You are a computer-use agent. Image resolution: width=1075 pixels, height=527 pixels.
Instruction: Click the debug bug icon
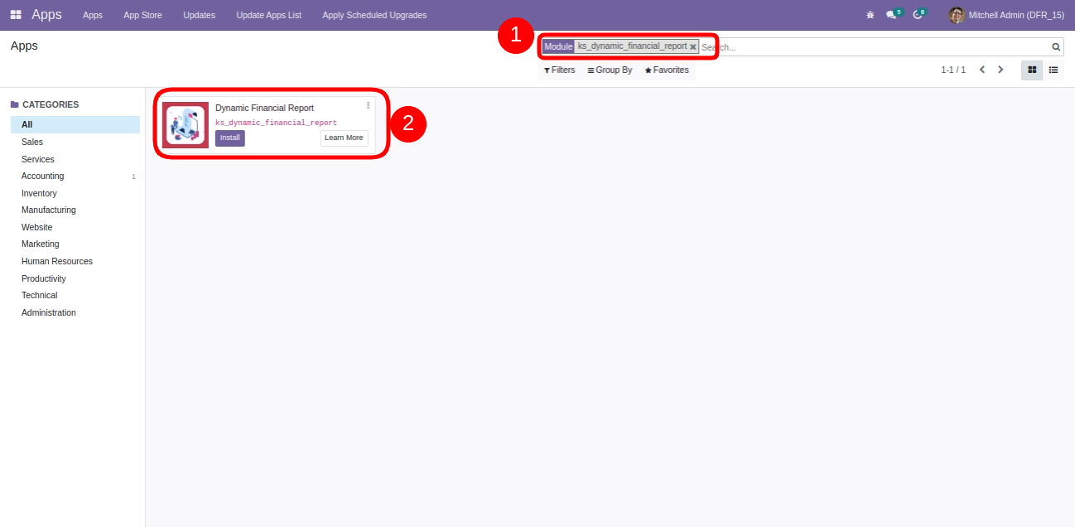point(870,15)
